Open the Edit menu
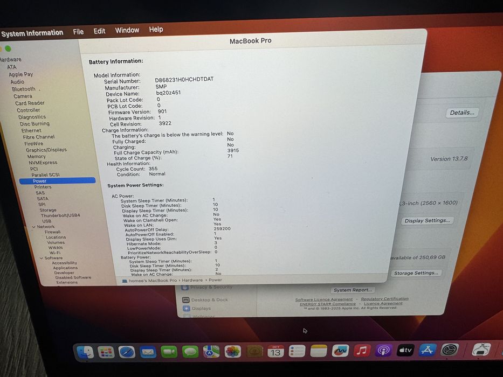The width and height of the screenshot is (503, 377). (99, 31)
